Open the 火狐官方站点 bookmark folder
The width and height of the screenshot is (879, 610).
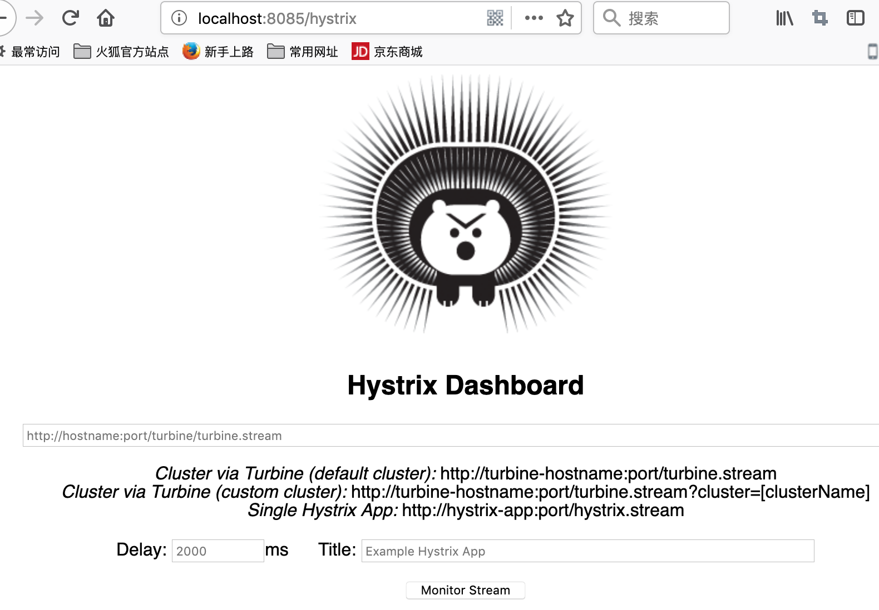click(x=121, y=52)
